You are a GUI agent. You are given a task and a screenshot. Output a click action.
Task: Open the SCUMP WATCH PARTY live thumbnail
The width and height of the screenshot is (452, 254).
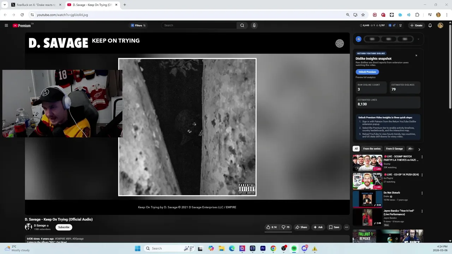pos(367,163)
